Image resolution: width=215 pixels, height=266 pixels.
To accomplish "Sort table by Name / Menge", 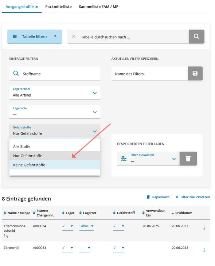I will (x=17, y=213).
